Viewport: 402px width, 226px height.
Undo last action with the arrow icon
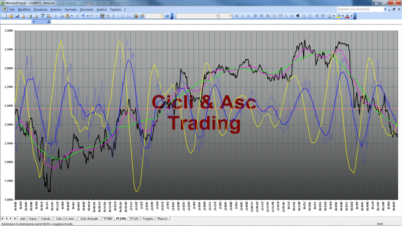click(x=83, y=16)
